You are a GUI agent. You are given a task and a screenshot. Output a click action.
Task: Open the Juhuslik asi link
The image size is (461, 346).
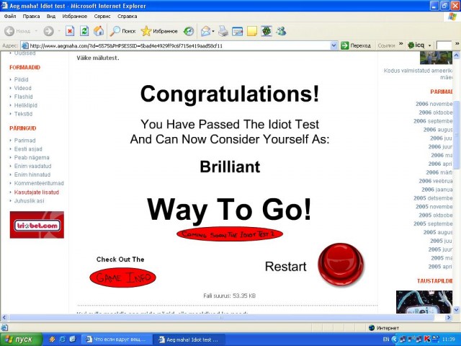[29, 200]
